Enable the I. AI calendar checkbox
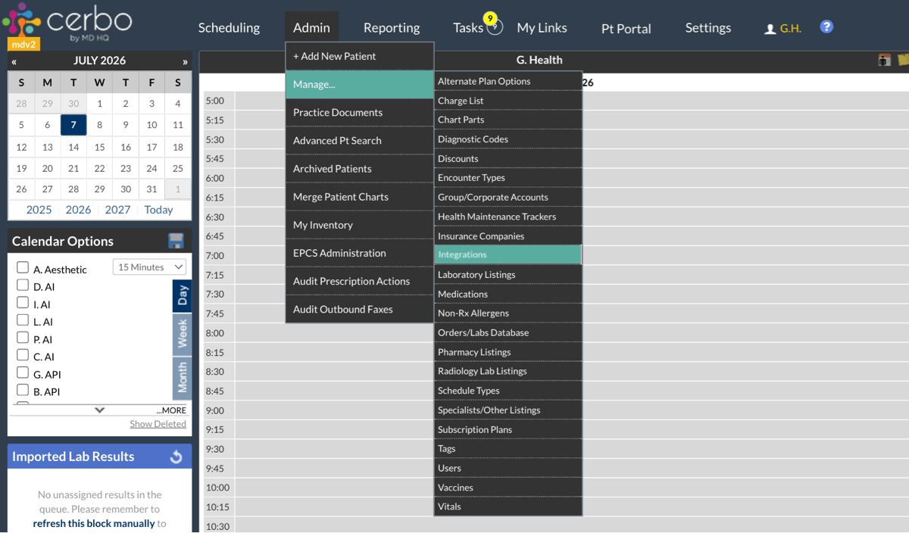Image resolution: width=909 pixels, height=533 pixels. point(23,302)
